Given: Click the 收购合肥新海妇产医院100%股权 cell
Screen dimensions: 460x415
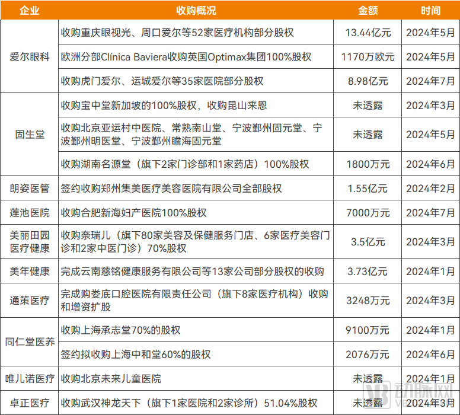Looking at the screenshot, I should pos(134,212).
